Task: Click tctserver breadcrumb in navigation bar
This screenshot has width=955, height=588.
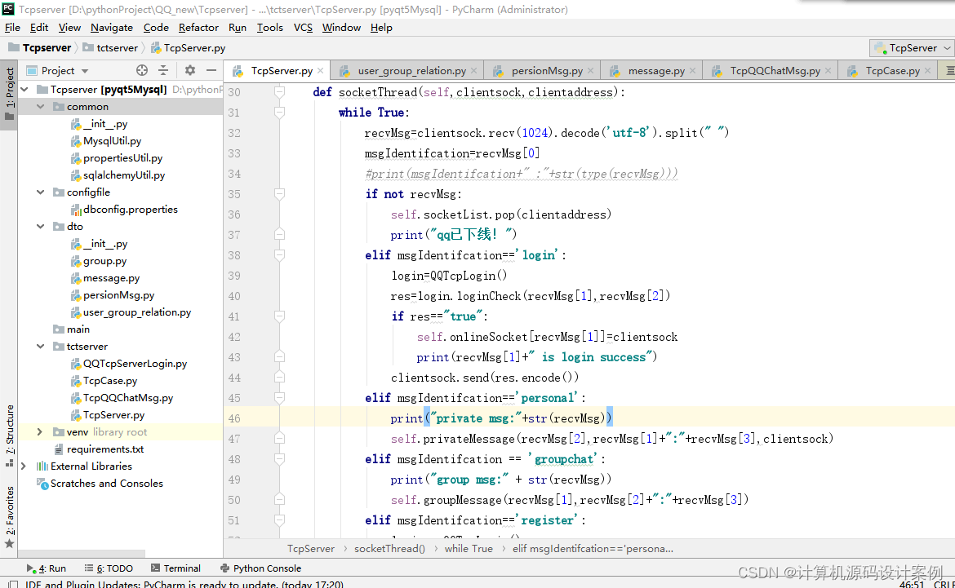Action: [111, 47]
